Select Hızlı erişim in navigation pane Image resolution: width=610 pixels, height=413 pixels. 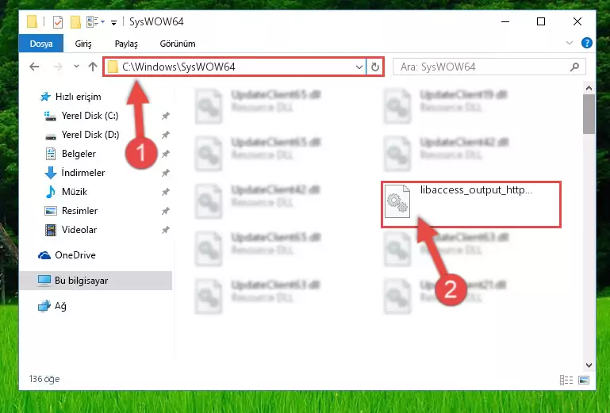(x=70, y=97)
